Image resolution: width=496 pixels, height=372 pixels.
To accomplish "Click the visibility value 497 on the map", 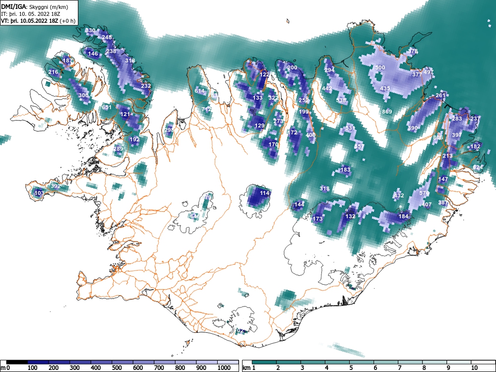I will tap(429, 72).
